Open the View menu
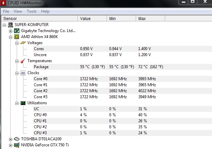Image resolution: width=212 pixels, height=149 pixels. click(18, 11)
